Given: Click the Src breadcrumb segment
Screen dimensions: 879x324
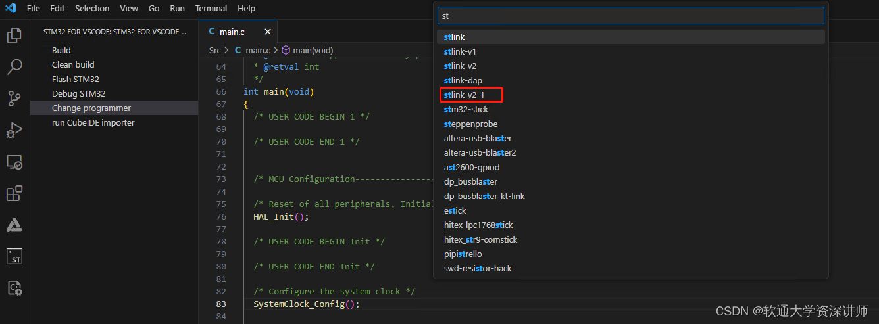Looking at the screenshot, I should (215, 50).
